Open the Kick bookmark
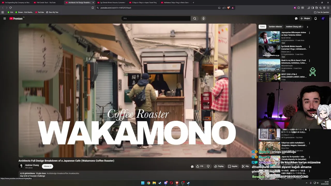331x186 pixels. 10,12
